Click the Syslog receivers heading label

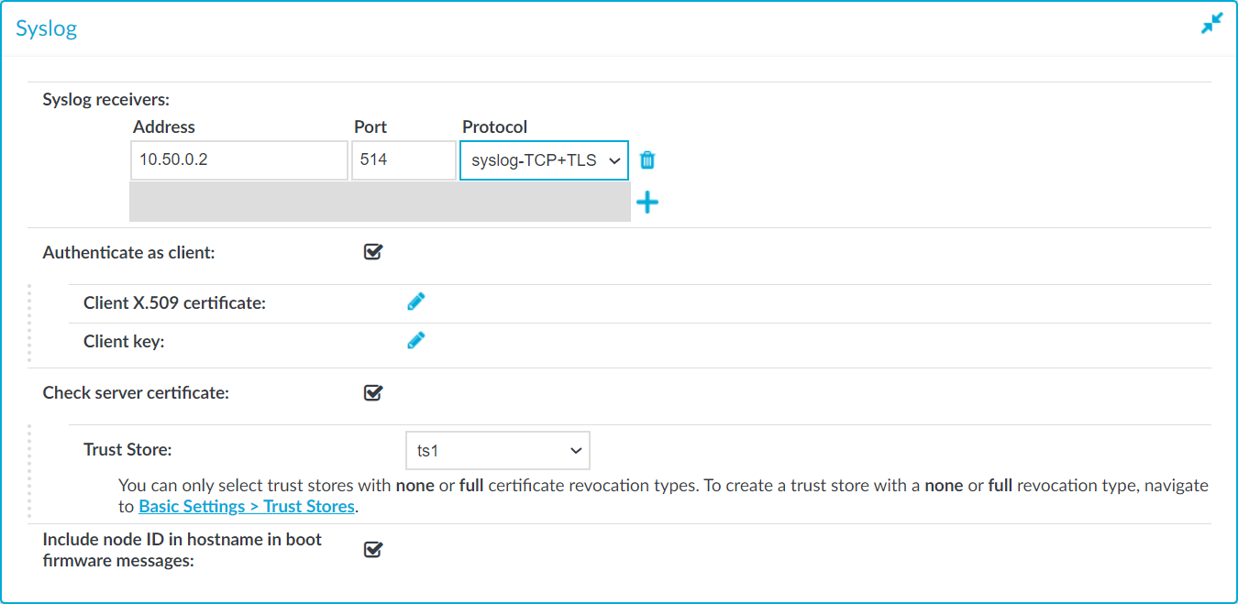[106, 100]
